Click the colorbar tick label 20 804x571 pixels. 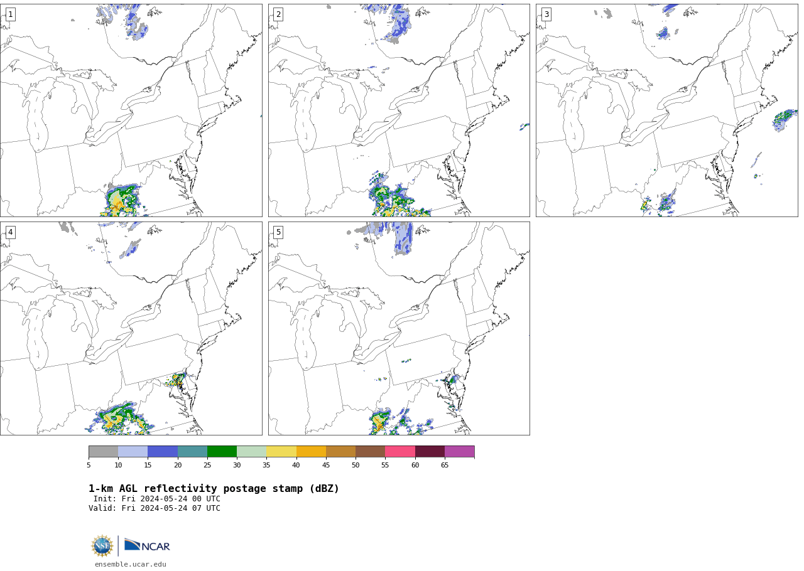tap(178, 466)
